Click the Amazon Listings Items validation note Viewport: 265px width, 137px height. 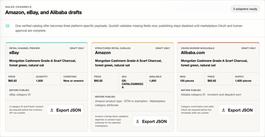tap(111, 121)
